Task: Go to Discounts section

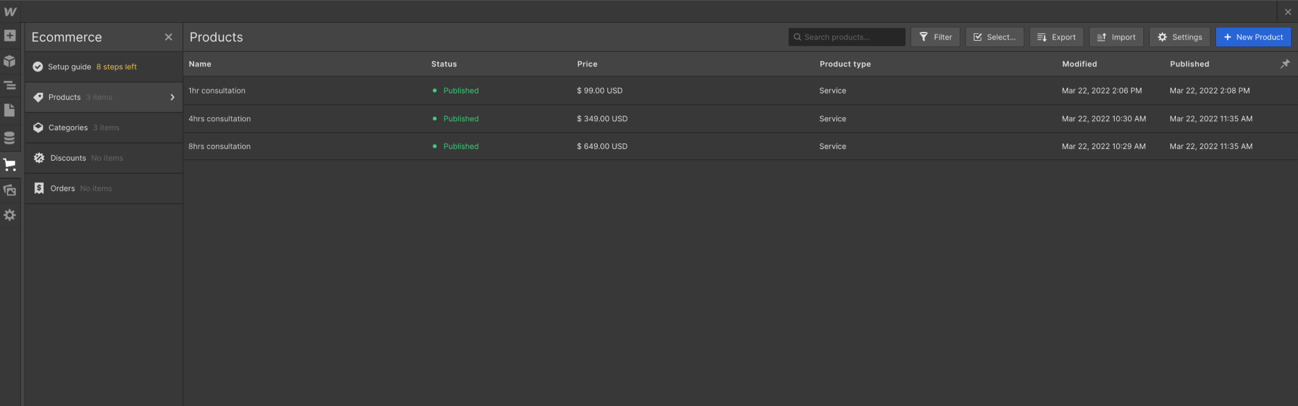Action: tap(104, 158)
